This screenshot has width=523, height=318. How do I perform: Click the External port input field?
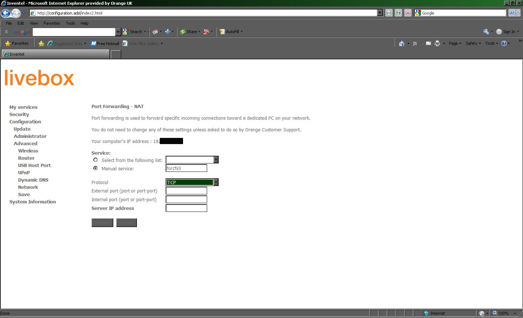click(x=186, y=191)
